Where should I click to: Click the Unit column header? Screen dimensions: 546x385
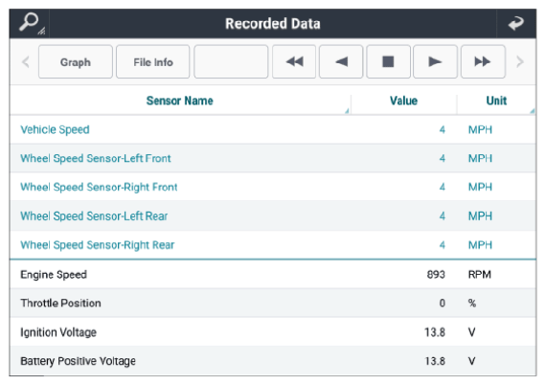pos(496,101)
